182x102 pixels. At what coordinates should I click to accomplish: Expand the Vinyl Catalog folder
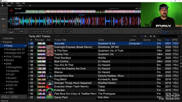click(x=3, y=57)
